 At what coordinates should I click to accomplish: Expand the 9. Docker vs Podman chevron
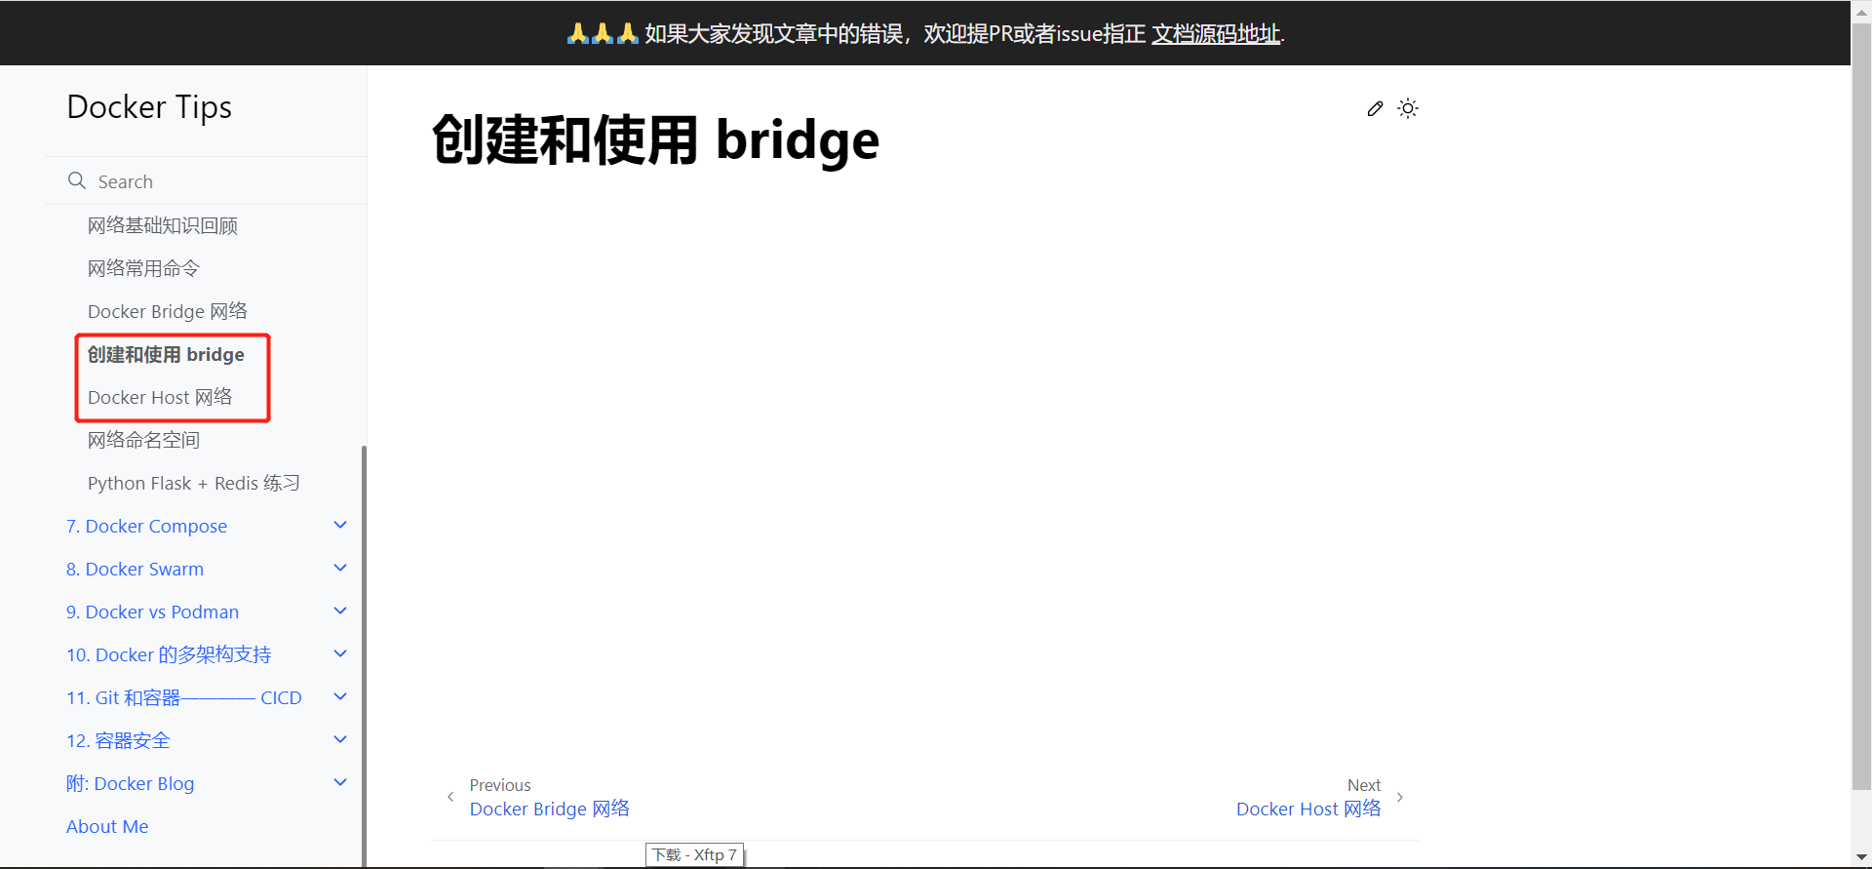pyautogui.click(x=340, y=611)
